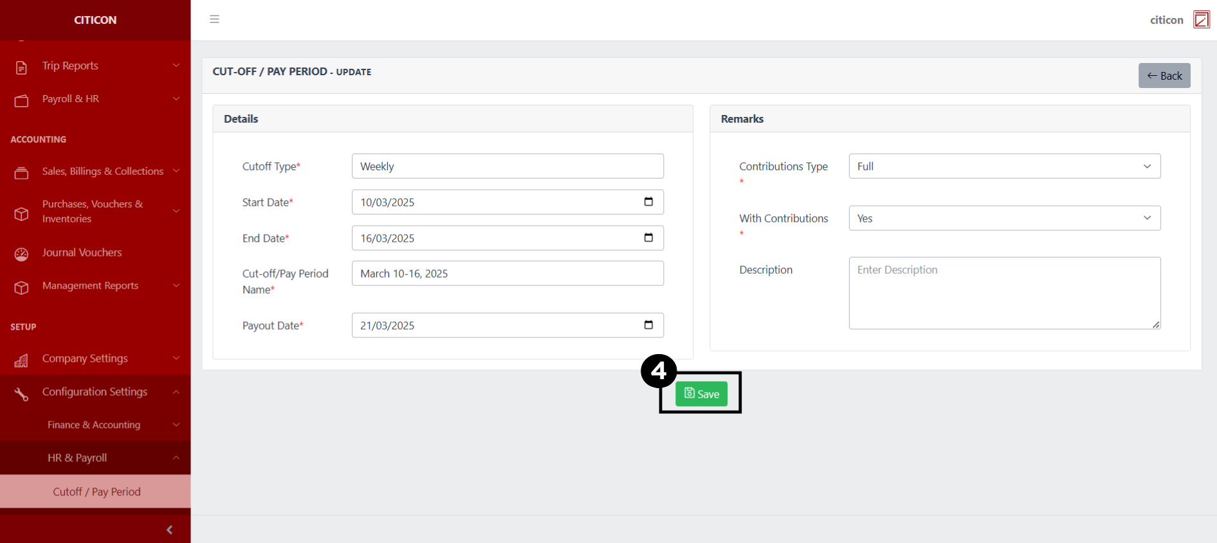Click the hamburger menu icon
Viewport: 1217px width, 543px height.
(214, 19)
